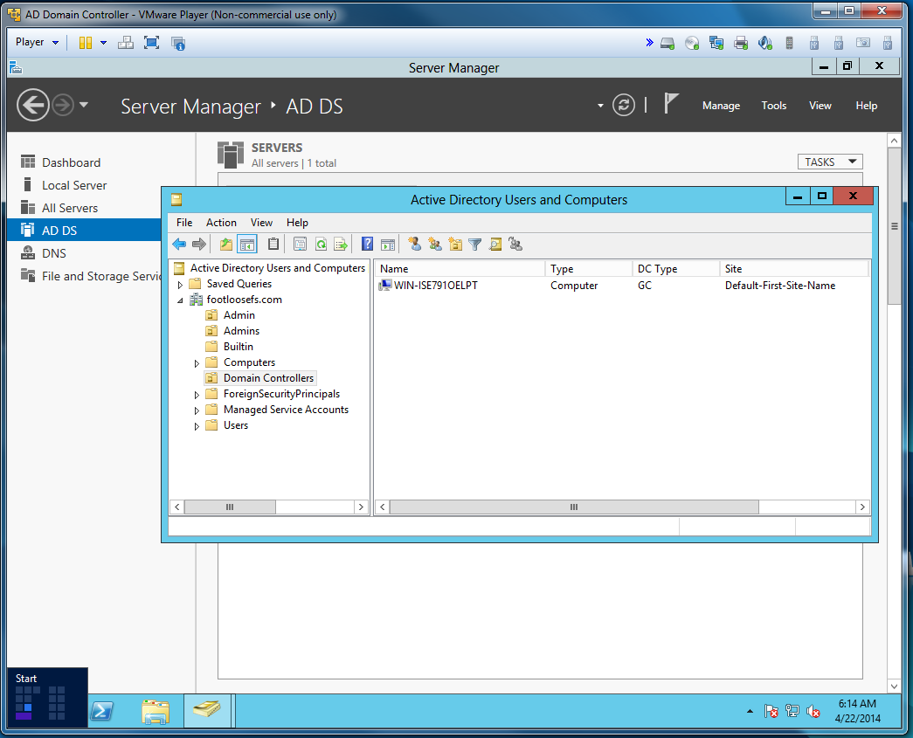
Task: Open the Player menu dropdown in VMware
Action: click(38, 42)
